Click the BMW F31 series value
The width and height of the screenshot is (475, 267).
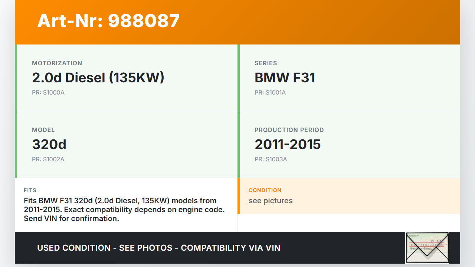285,78
